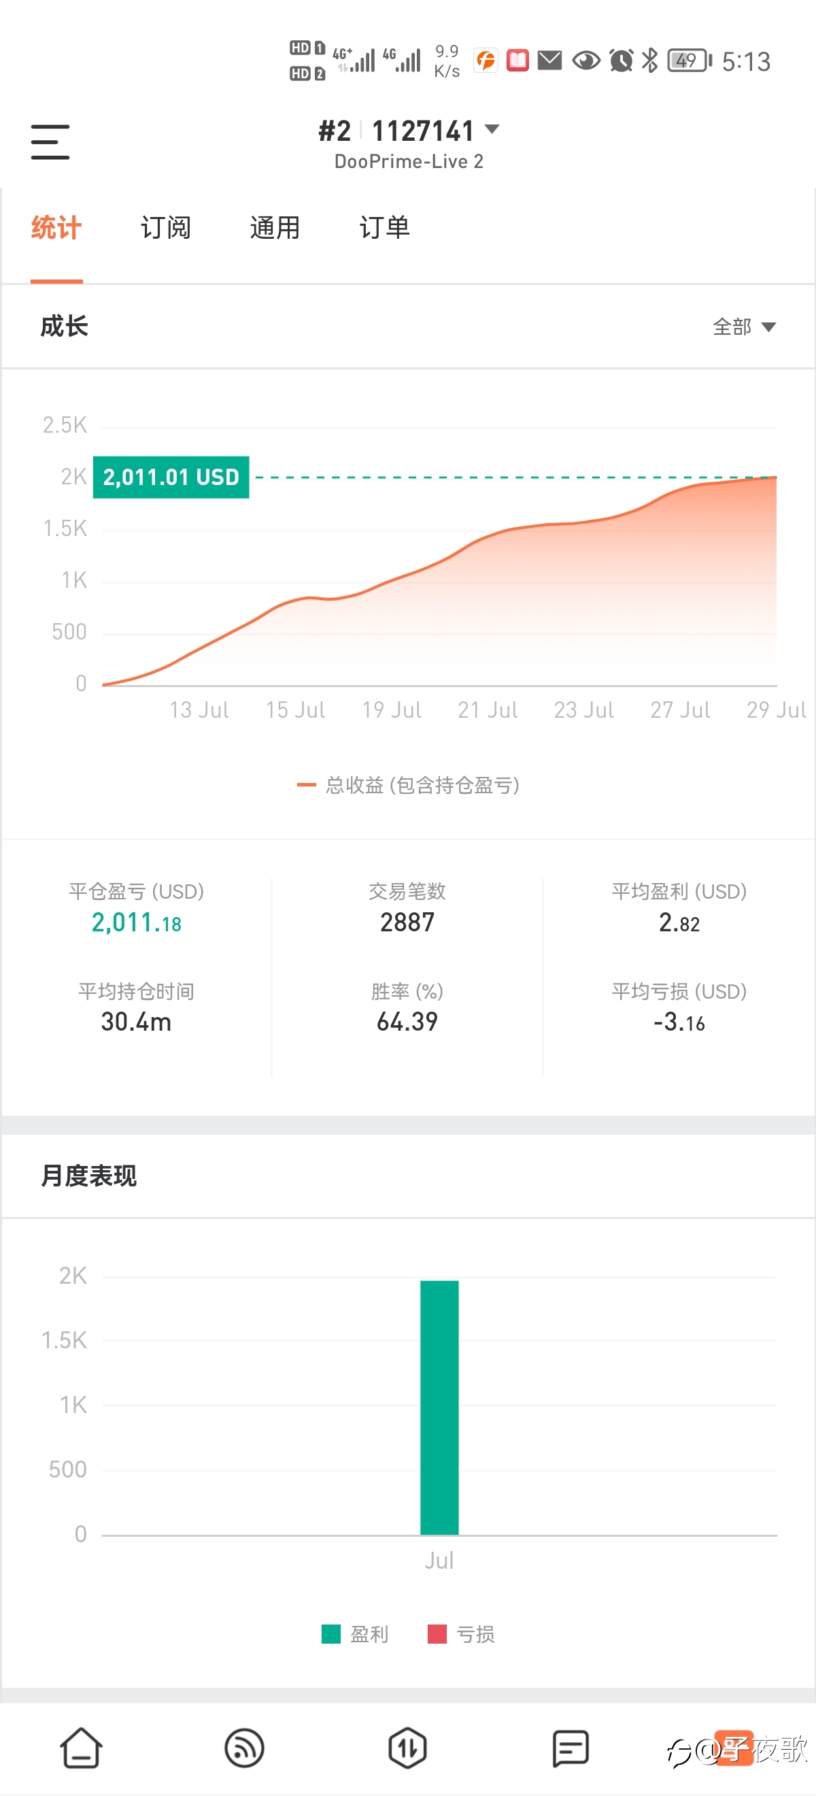Toggle the green 盈利 legend swatch
This screenshot has width=816, height=1796.
(x=331, y=1633)
